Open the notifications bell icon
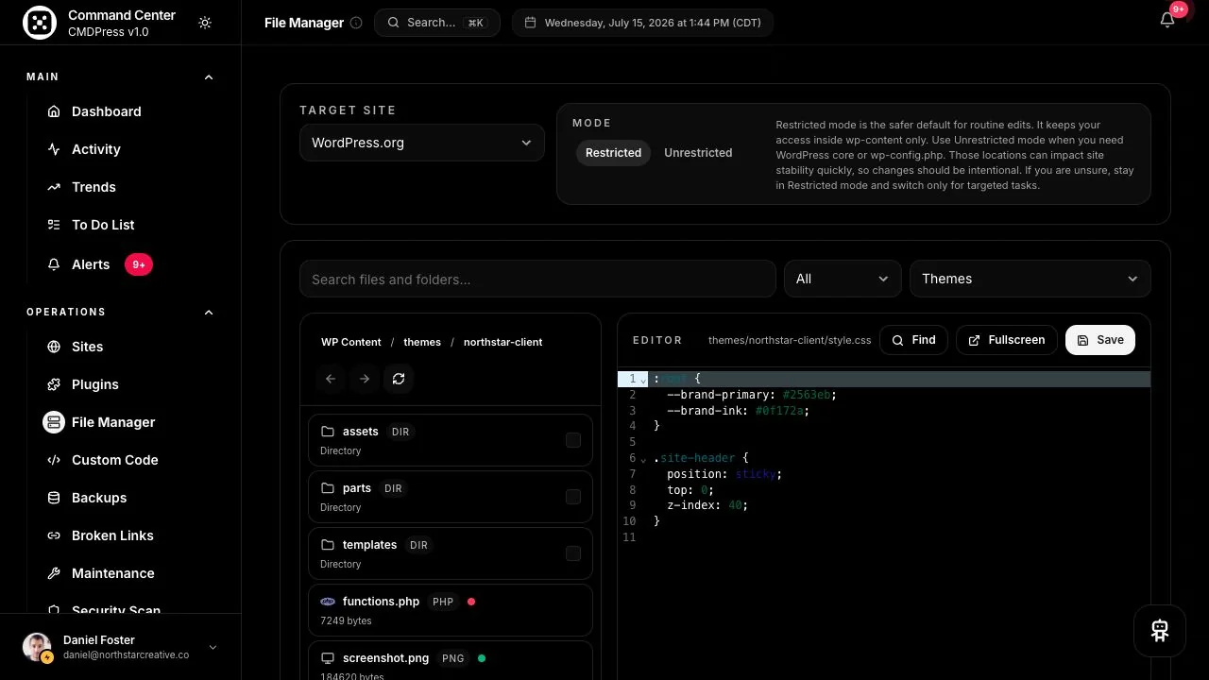This screenshot has width=1209, height=680. 1167,20
